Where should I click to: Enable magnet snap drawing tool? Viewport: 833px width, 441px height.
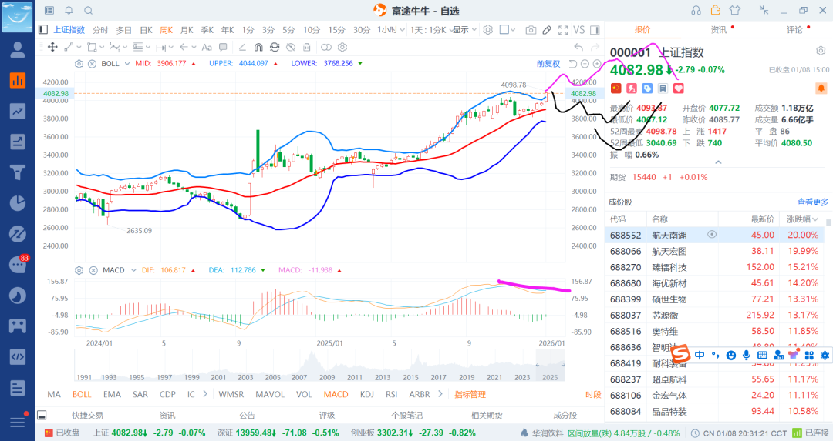pos(258,47)
